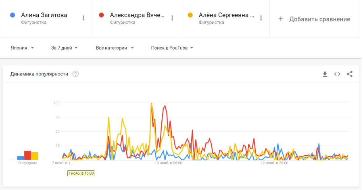Click the yellow dot for Алёна Сергеевна

(190, 15)
